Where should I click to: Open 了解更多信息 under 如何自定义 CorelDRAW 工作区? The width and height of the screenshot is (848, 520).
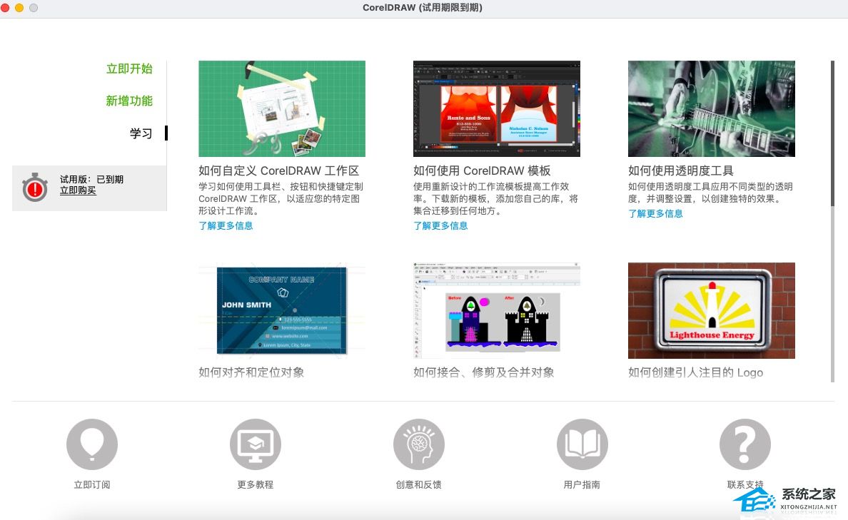point(226,225)
